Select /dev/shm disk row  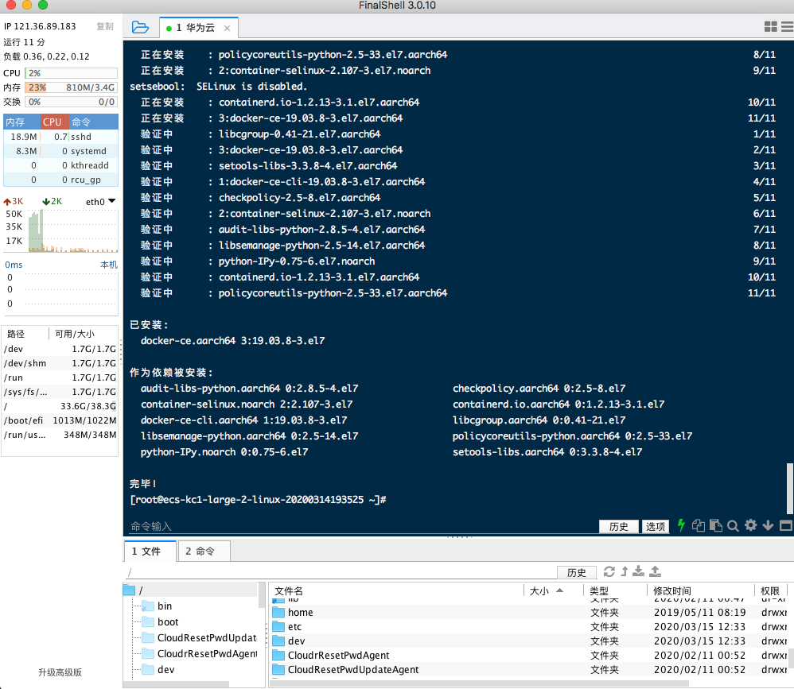tap(60, 363)
